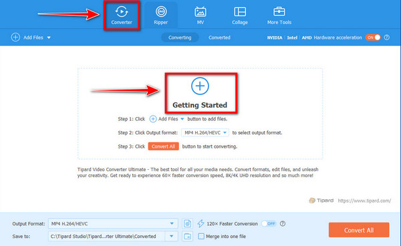Open the output folder icon
The height and width of the screenshot is (246, 401).
187,236
